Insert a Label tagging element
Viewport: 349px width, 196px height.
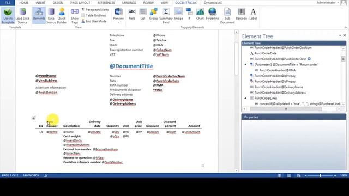[x=253, y=14]
